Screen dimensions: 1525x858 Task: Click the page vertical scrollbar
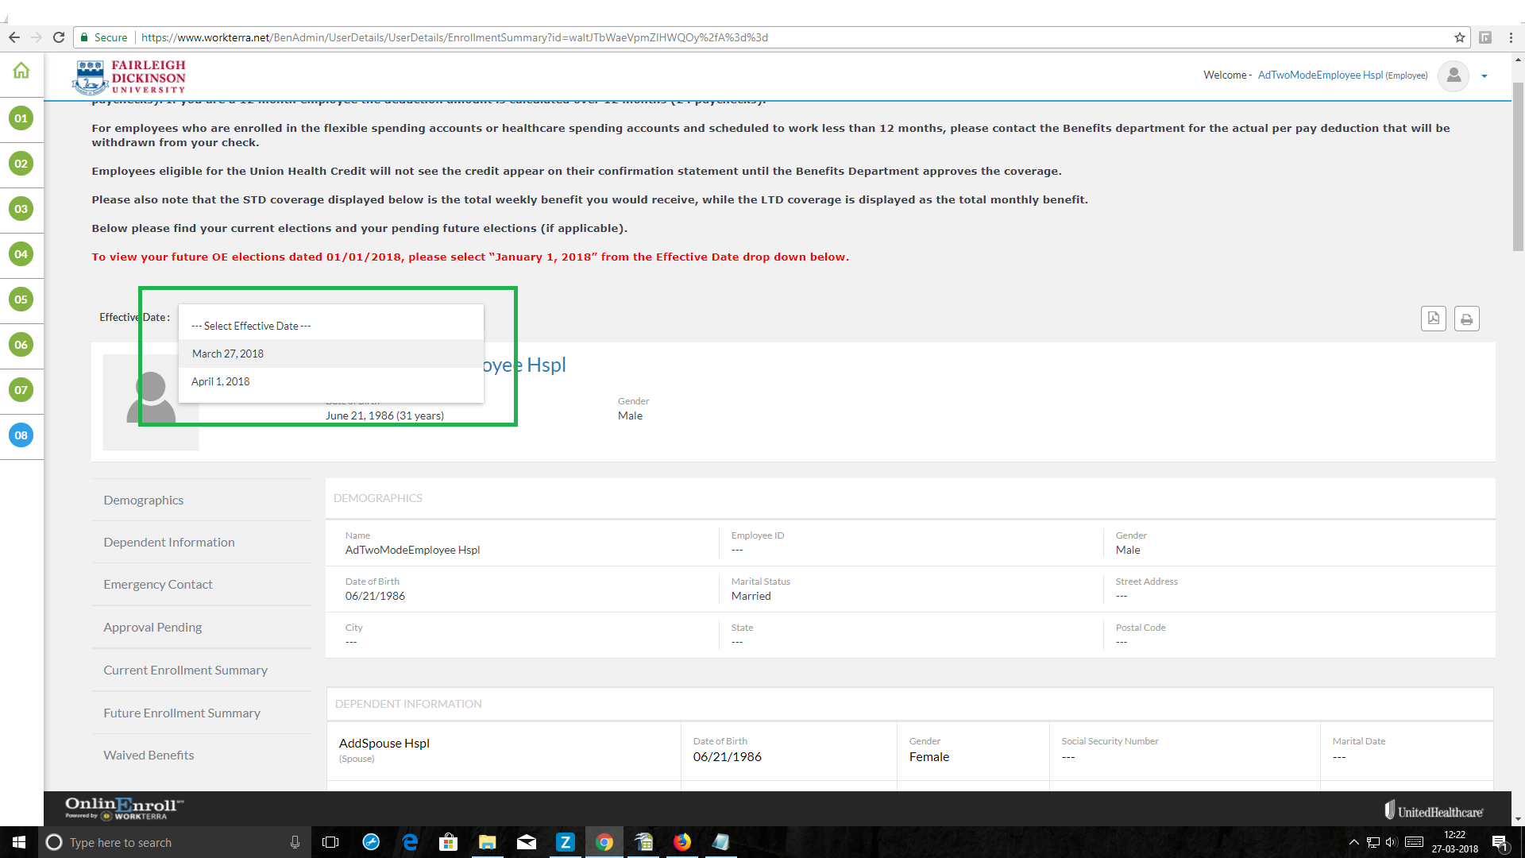pos(1518,167)
